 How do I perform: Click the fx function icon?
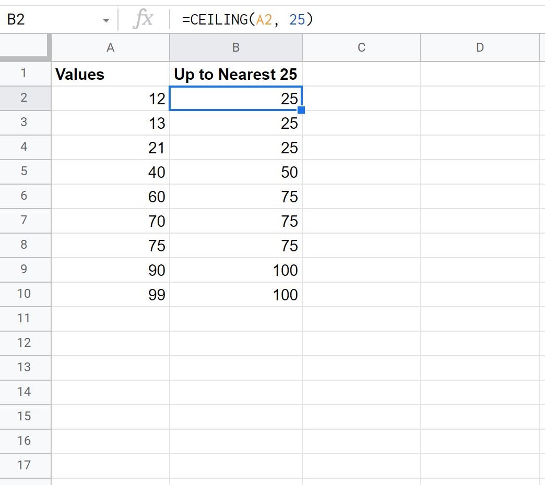coord(143,20)
